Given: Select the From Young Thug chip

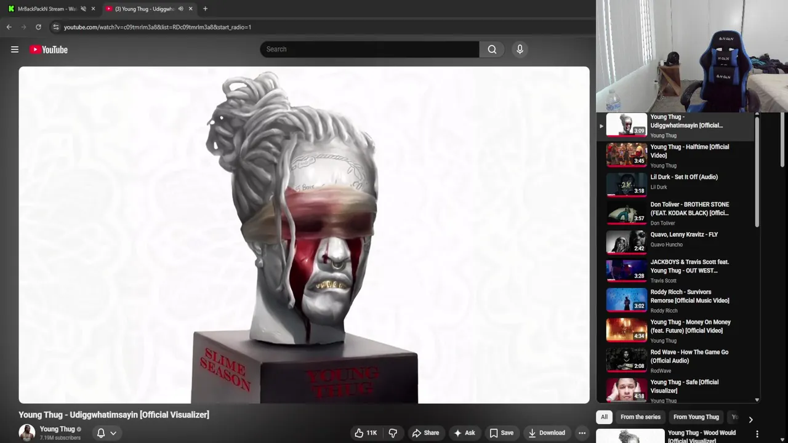Looking at the screenshot, I should click(696, 417).
